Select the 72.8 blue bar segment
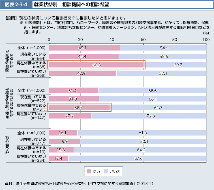Viewport: 214px width, 190px height. coord(149,116)
